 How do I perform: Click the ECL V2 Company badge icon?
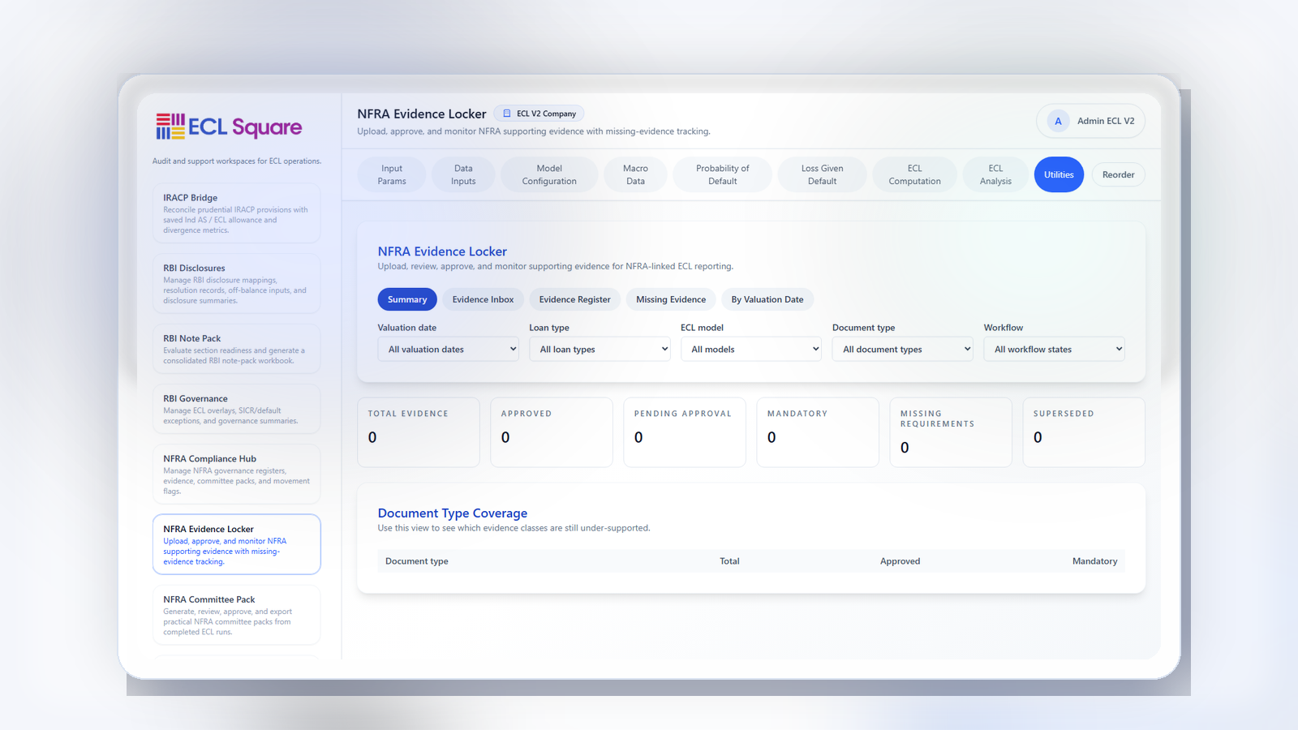[507, 114]
